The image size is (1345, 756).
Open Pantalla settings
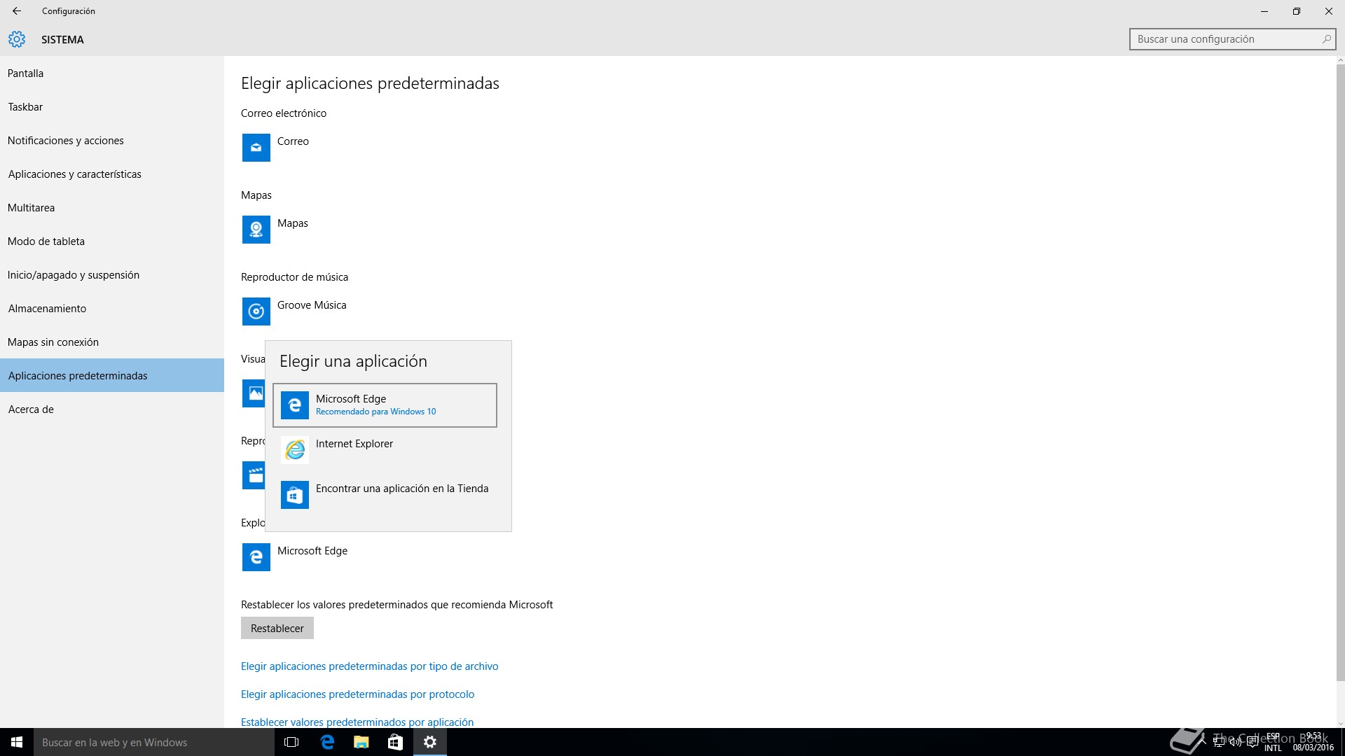point(112,73)
